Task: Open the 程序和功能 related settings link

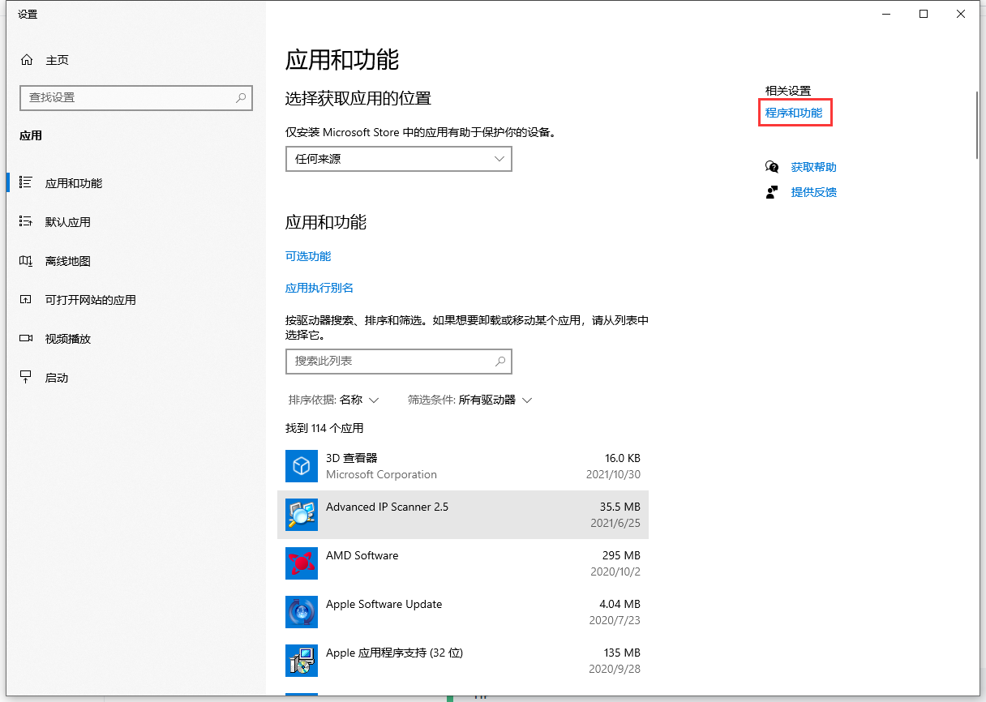Action: [794, 113]
